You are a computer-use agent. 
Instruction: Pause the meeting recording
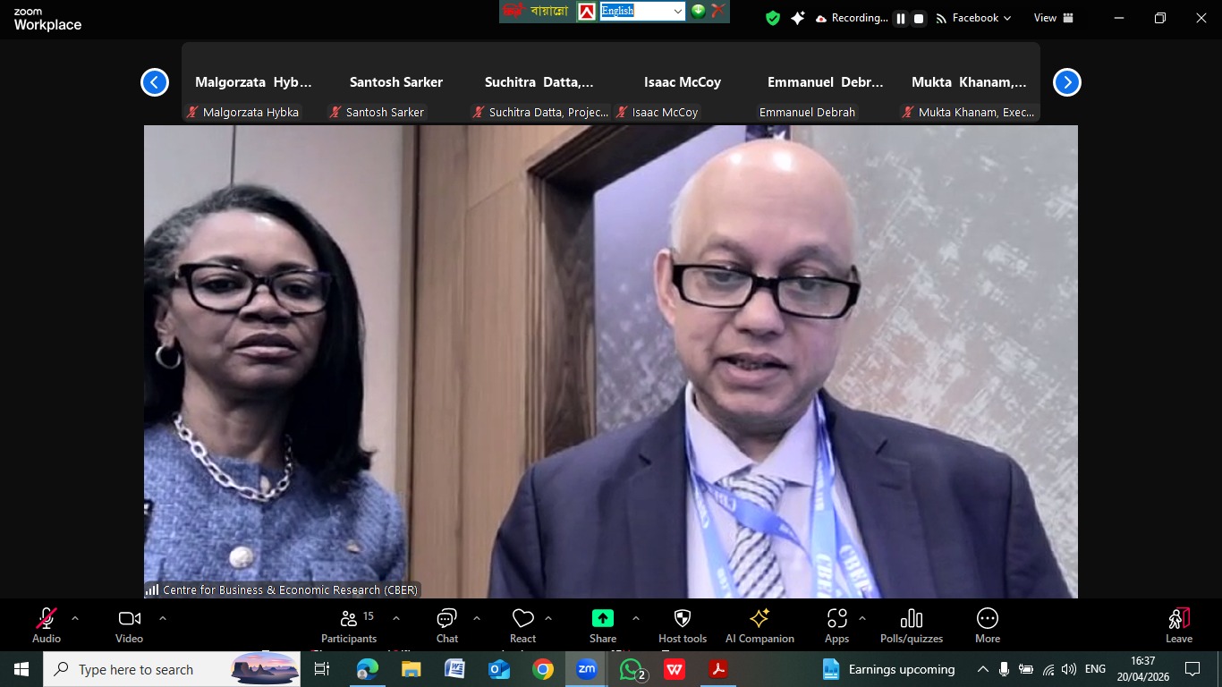901,18
